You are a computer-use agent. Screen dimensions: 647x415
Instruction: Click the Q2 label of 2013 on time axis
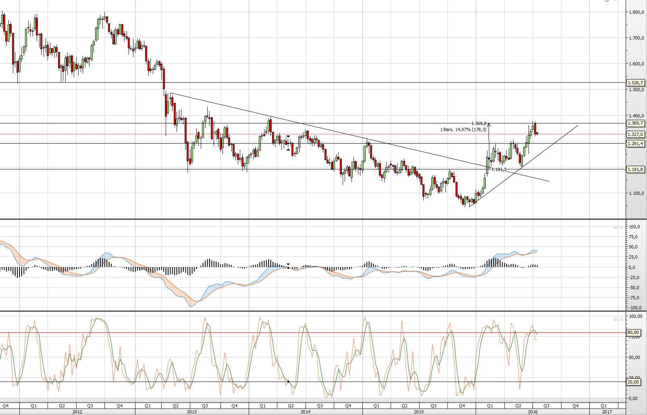pos(175,406)
